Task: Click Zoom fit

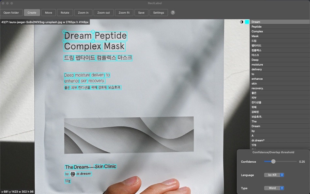Action: 124,12
